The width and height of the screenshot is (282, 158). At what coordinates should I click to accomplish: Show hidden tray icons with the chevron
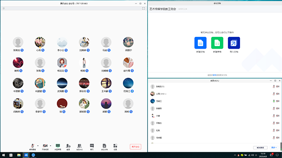(x=235, y=155)
